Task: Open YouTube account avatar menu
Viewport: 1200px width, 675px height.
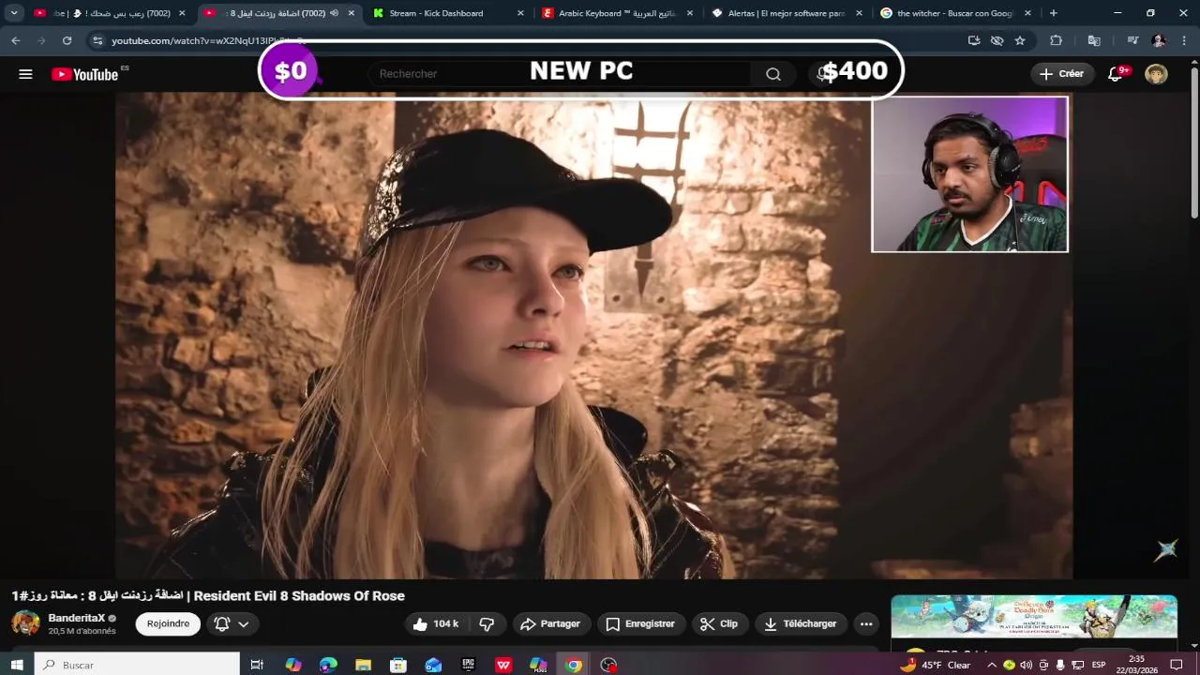Action: click(1156, 74)
